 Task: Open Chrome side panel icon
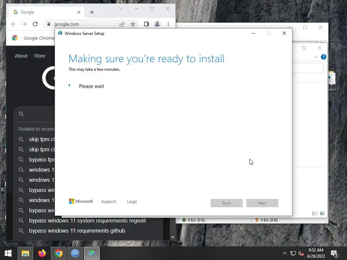pyautogui.click(x=146, y=24)
